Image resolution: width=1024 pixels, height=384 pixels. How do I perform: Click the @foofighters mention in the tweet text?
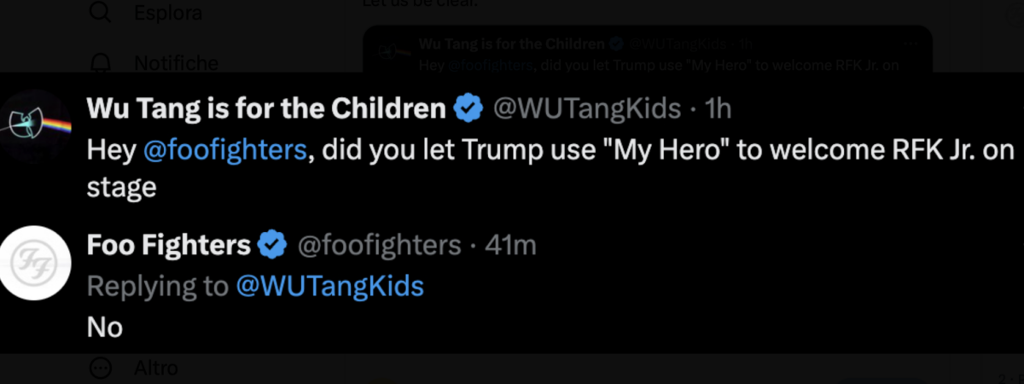[x=224, y=150]
